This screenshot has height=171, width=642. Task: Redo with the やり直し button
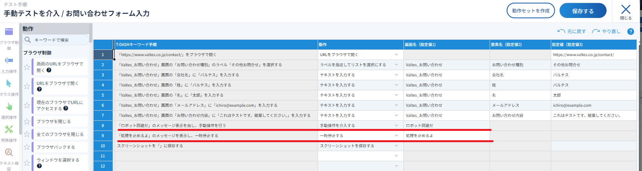pyautogui.click(x=606, y=32)
